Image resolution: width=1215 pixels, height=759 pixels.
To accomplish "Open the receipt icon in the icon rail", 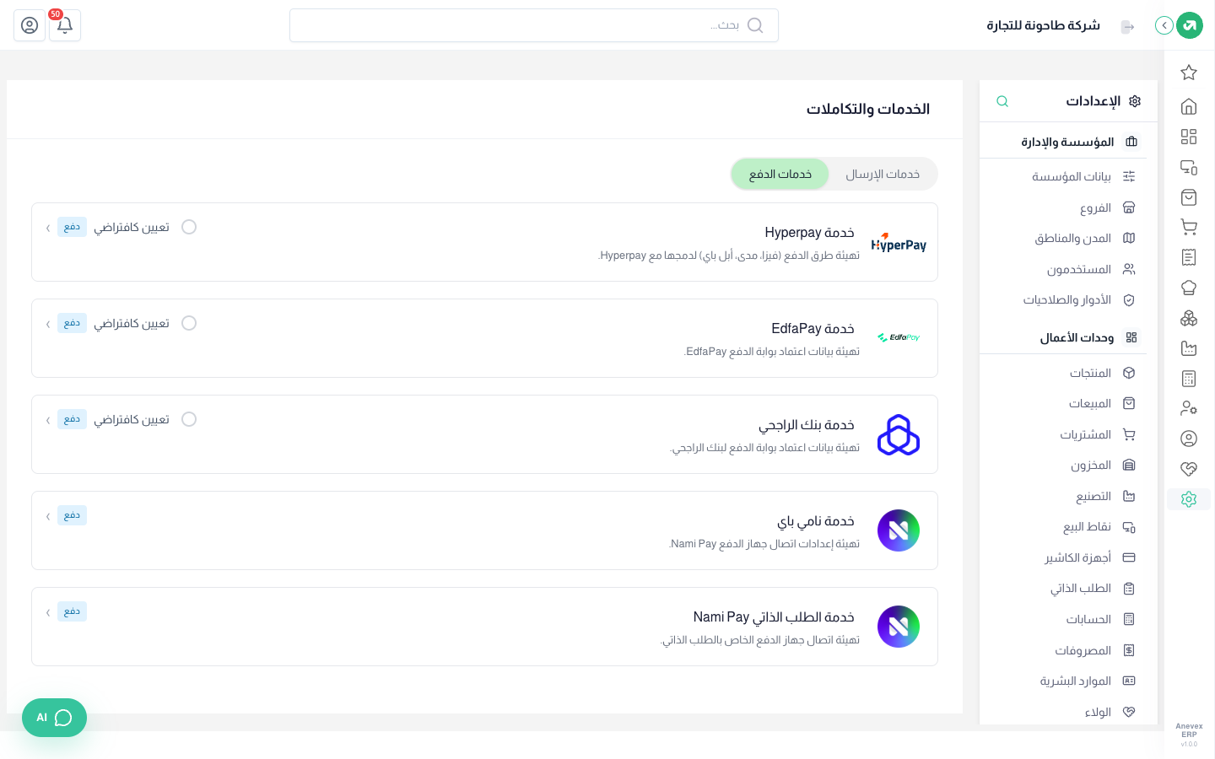I will [1189, 257].
